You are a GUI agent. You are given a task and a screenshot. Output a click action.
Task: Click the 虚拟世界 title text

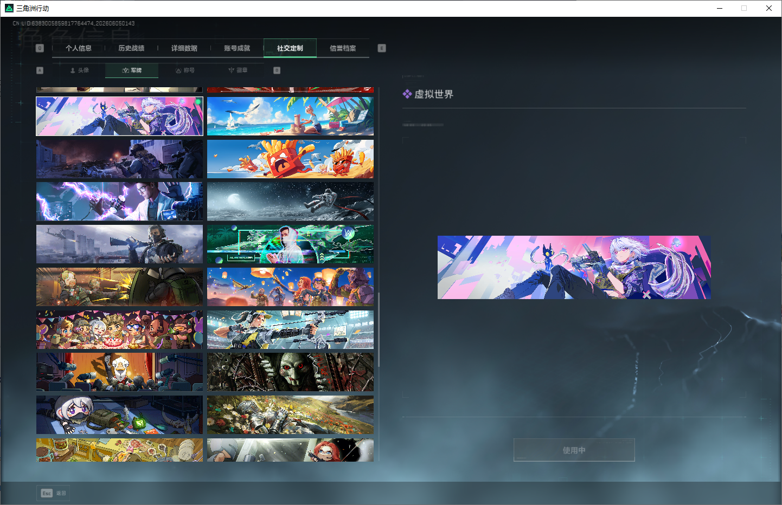tap(434, 94)
